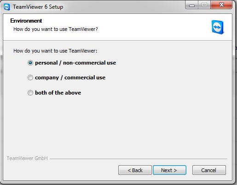
Task: Click the "personal / non-commercial use" label text
Action: tap(75, 63)
